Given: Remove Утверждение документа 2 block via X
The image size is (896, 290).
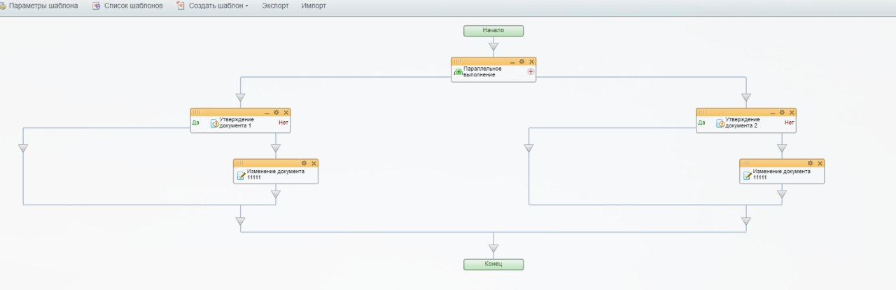Looking at the screenshot, I should 791,112.
